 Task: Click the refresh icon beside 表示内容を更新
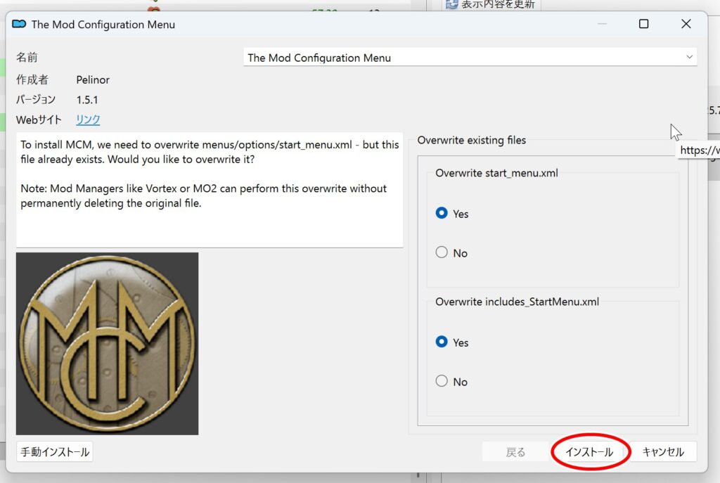click(x=451, y=4)
